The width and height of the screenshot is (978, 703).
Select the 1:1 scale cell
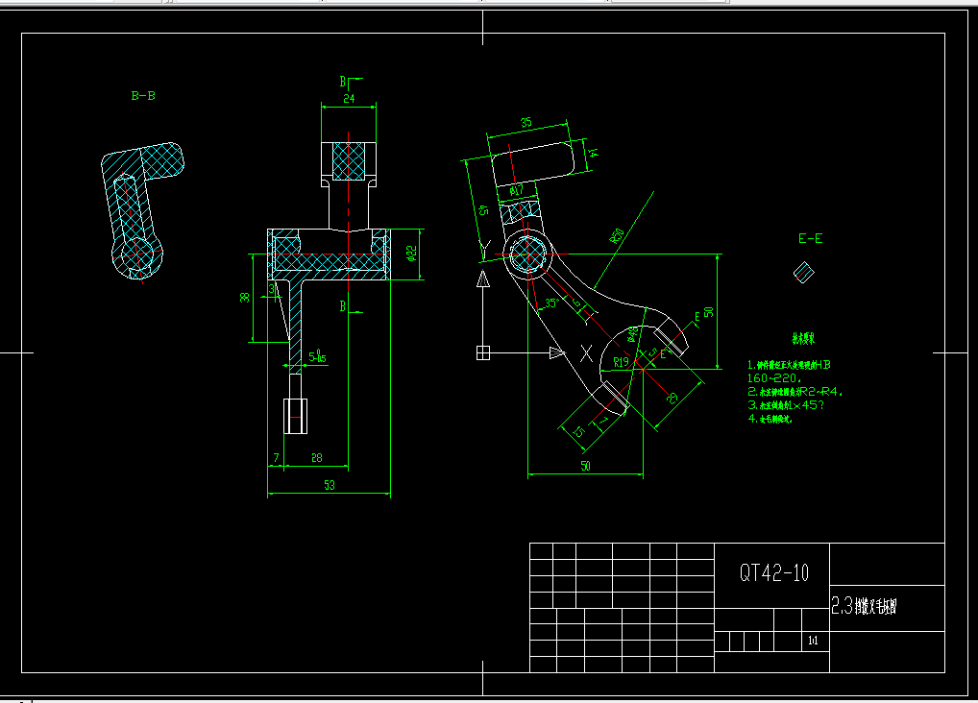pyautogui.click(x=814, y=641)
